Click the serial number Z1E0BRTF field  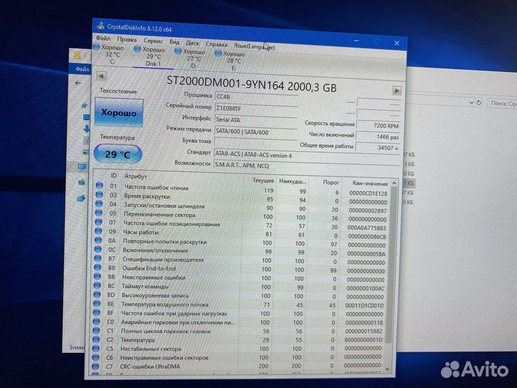coord(256,108)
